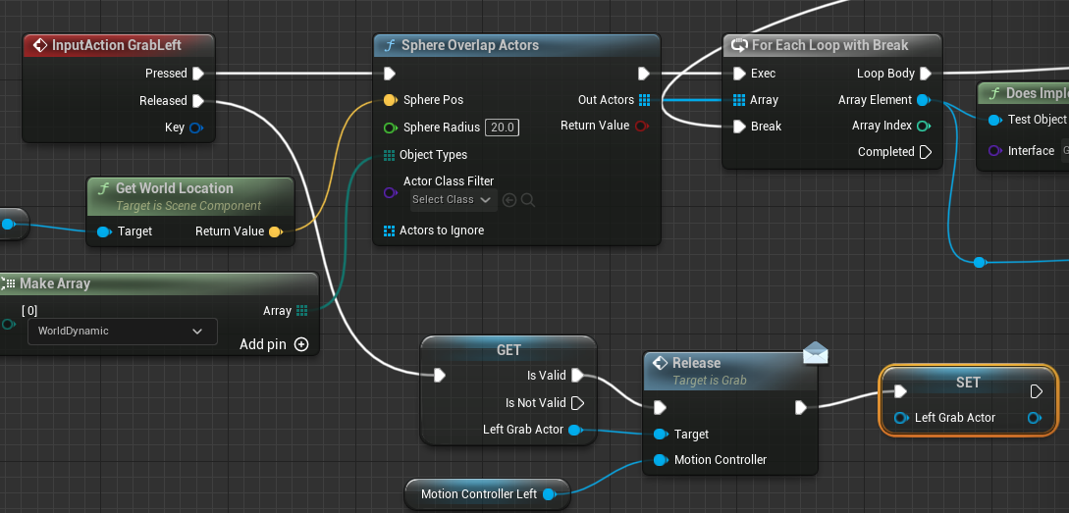
Task: Click the Key output pin on InputAction GrabLeft
Action: click(x=195, y=128)
